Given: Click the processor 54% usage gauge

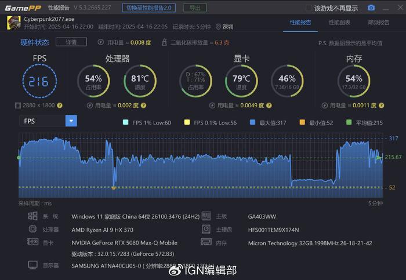Looking at the screenshot, I should pos(93,81).
